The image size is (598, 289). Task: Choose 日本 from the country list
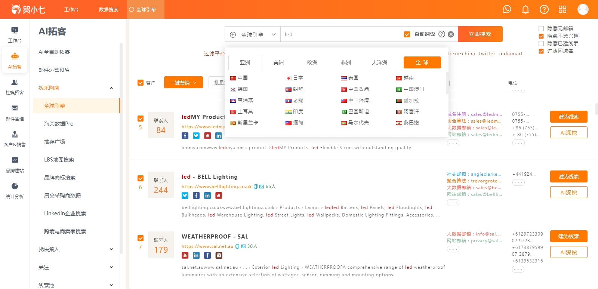pos(295,78)
